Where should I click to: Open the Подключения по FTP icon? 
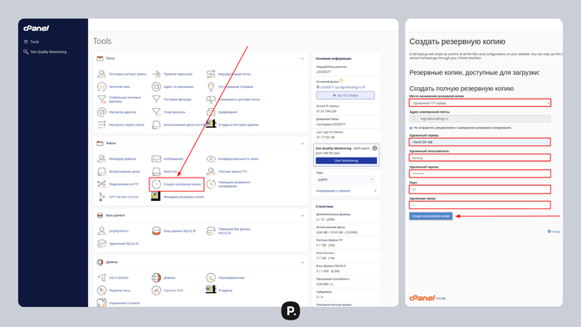click(101, 184)
